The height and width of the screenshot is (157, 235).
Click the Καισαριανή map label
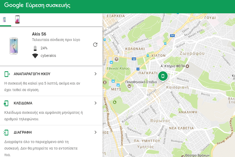177,87
